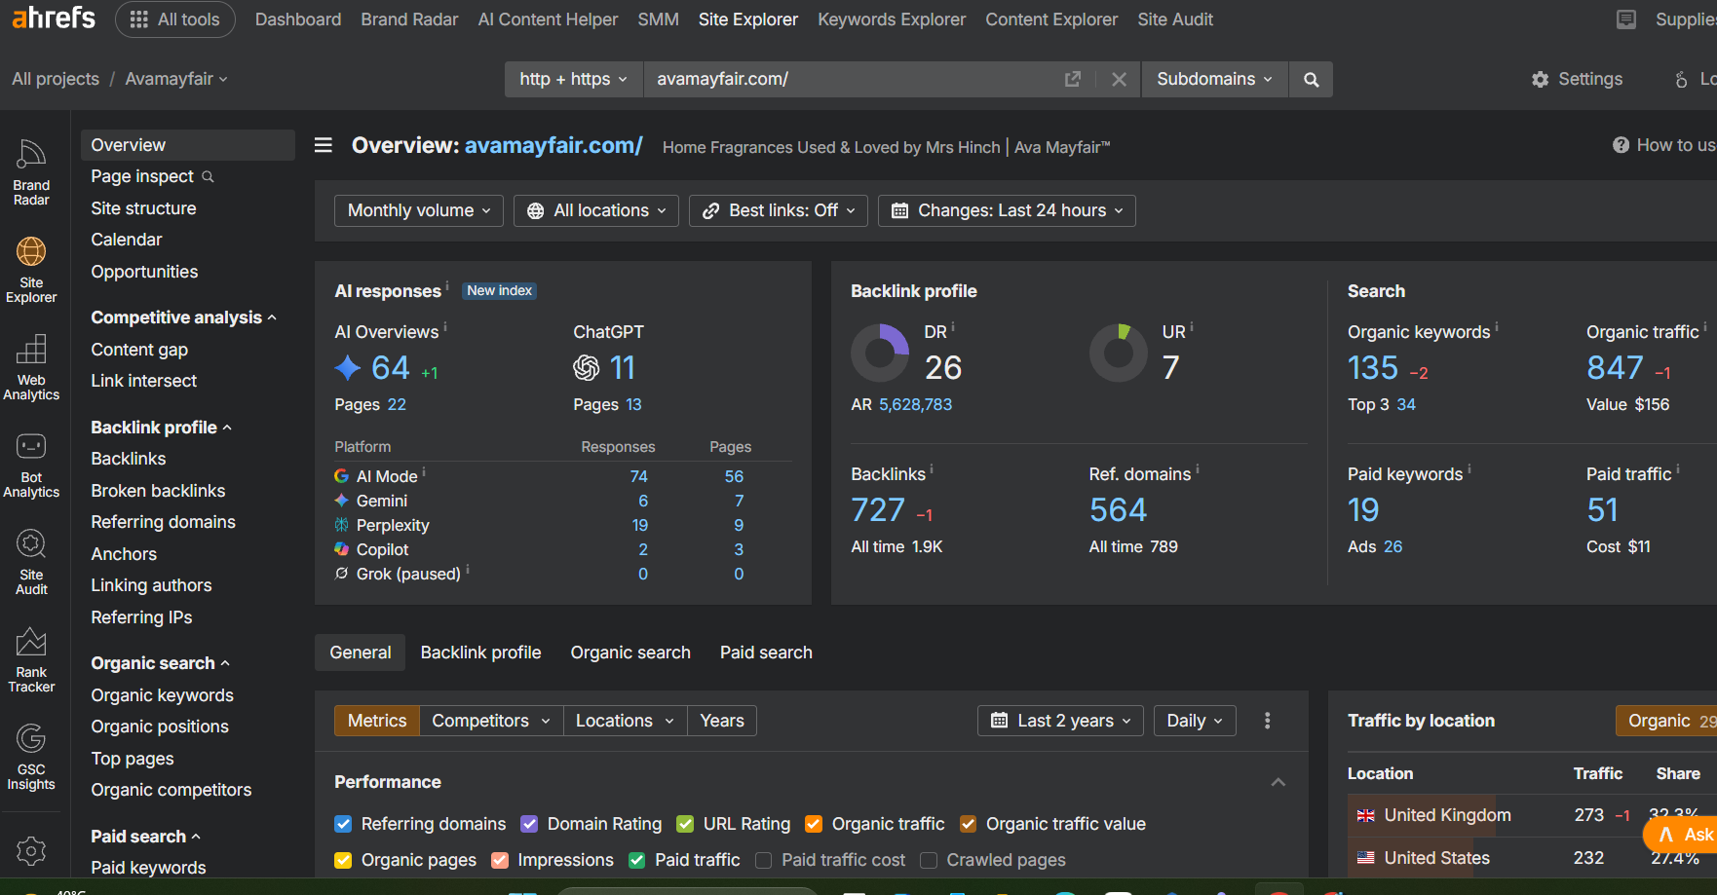Click the ChatGPT logo icon
Viewport: 1717px width, 895px height.
[587, 367]
